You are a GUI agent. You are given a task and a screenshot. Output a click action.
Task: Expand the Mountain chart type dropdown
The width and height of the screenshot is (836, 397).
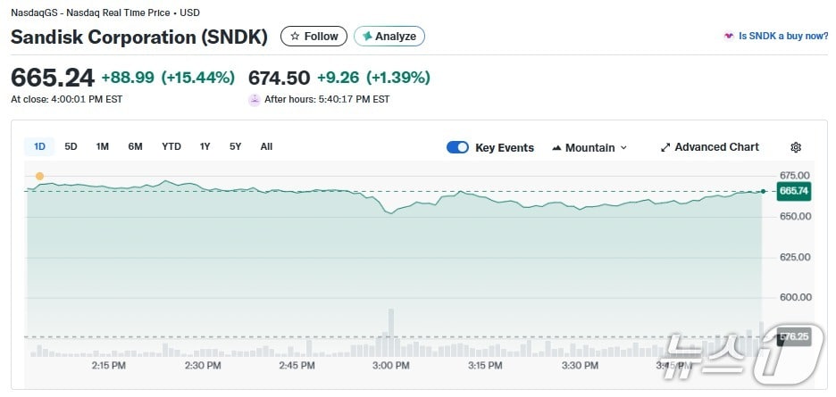[x=623, y=147]
